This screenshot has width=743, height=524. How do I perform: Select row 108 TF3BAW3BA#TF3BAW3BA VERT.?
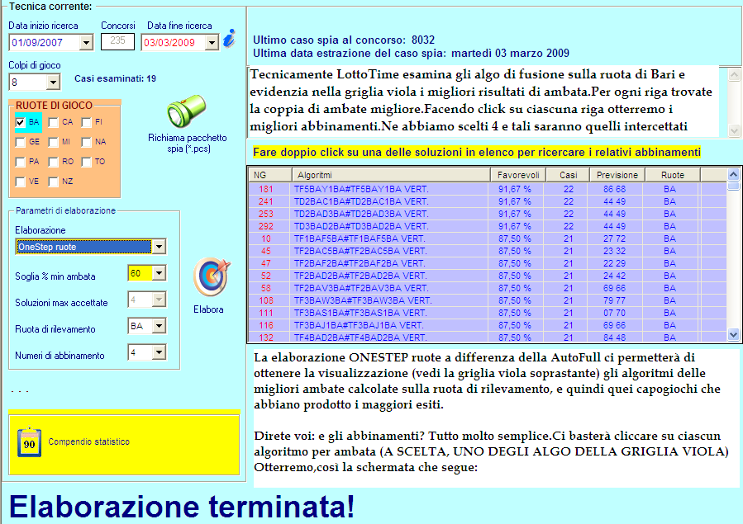pyautogui.click(x=487, y=300)
